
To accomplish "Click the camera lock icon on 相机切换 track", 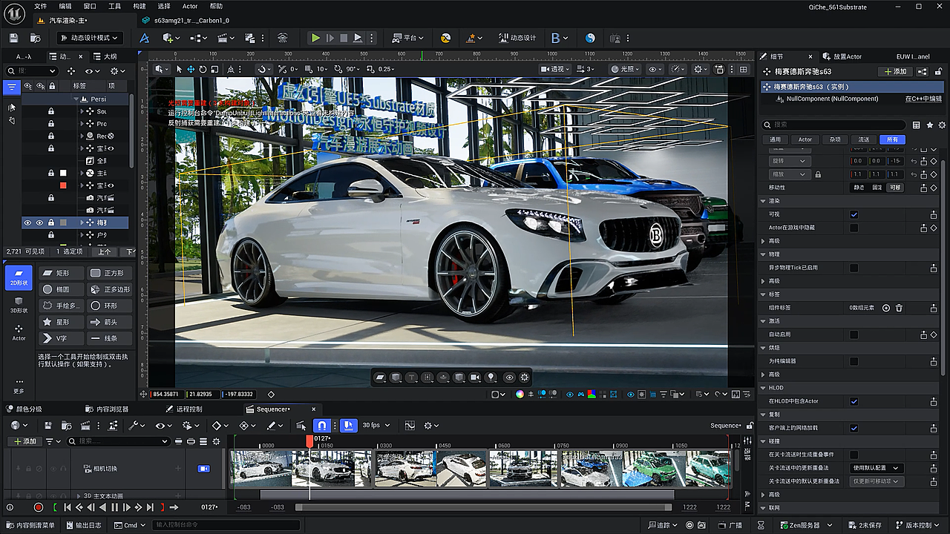I will coord(203,469).
